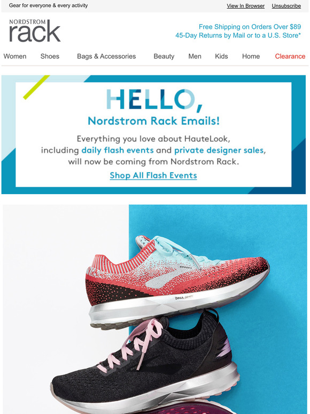This screenshot has width=310, height=414.
Task: Click the coral and blue Brooks sneaker
Action: (177, 282)
